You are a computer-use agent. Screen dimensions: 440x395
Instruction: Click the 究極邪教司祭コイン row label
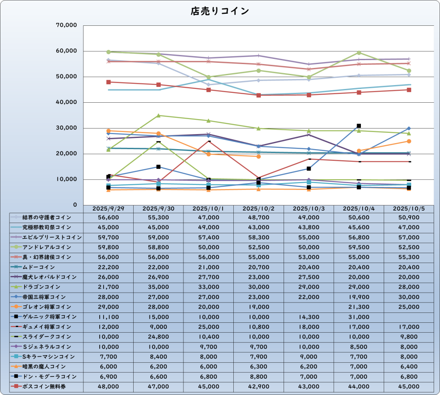point(46,227)
